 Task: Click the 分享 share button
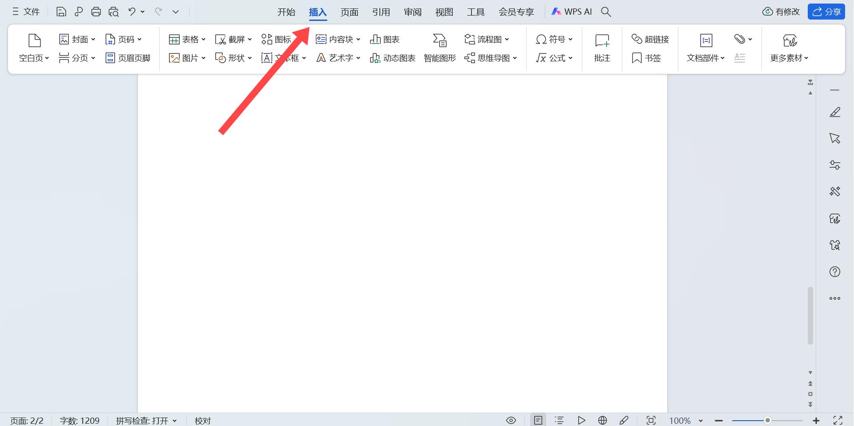826,12
